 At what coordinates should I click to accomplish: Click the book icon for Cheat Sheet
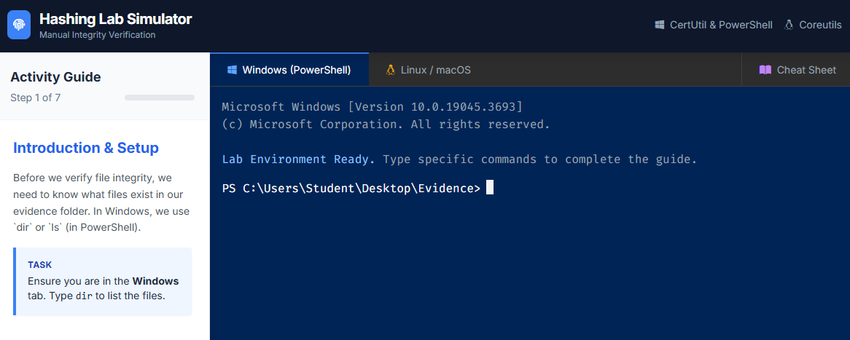[765, 70]
